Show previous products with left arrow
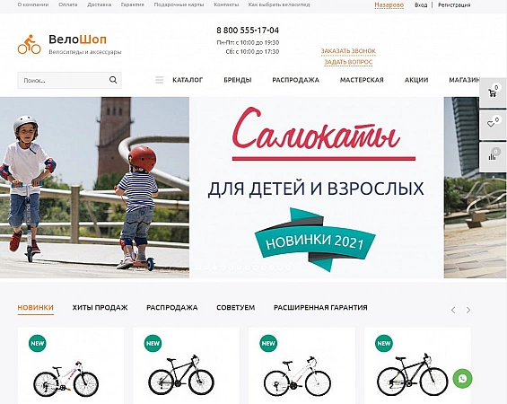507x404 pixels. 453,311
